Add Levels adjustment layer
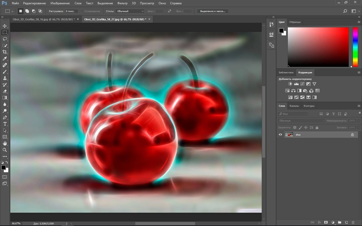This screenshot has width=362, height=226. (296, 84)
